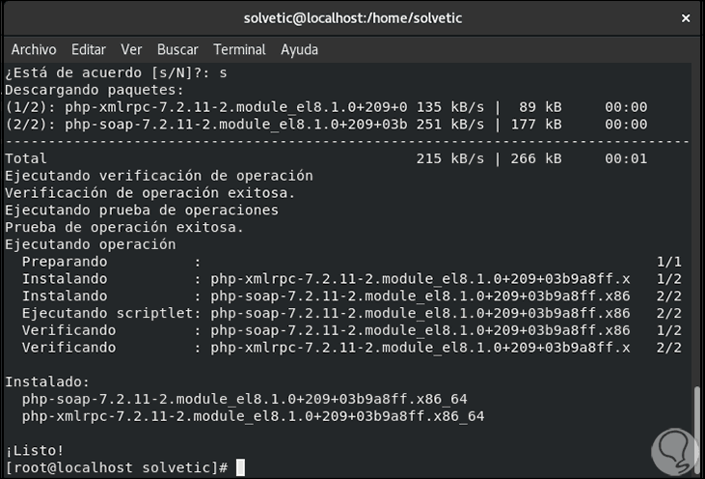Focus the cursor at the root prompt
Screen dimensions: 705x479
[240, 468]
